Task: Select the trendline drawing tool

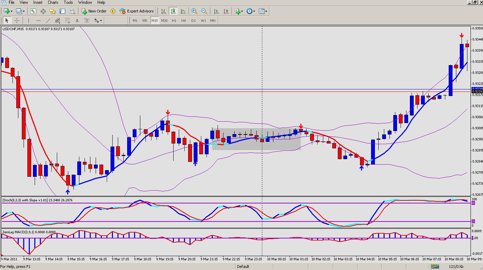Action: click(48, 20)
